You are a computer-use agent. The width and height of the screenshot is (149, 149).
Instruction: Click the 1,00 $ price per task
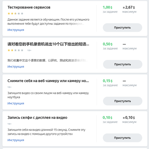(x=108, y=7)
